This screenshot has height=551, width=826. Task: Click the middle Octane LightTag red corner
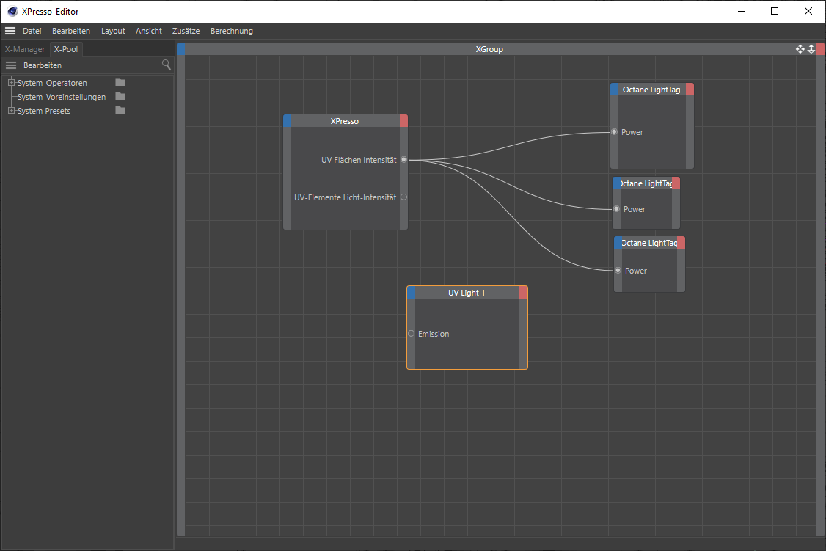coord(676,183)
